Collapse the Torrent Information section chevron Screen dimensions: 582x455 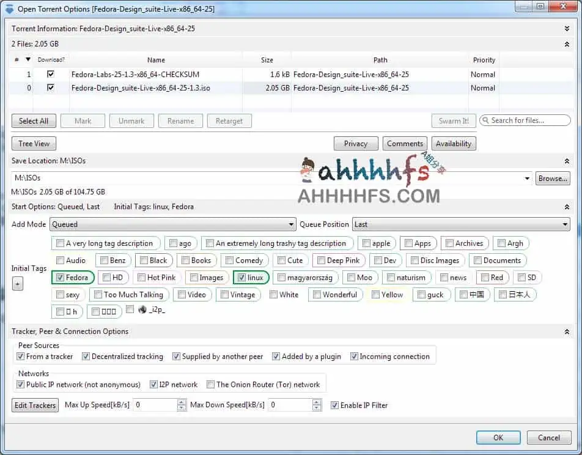coord(567,29)
